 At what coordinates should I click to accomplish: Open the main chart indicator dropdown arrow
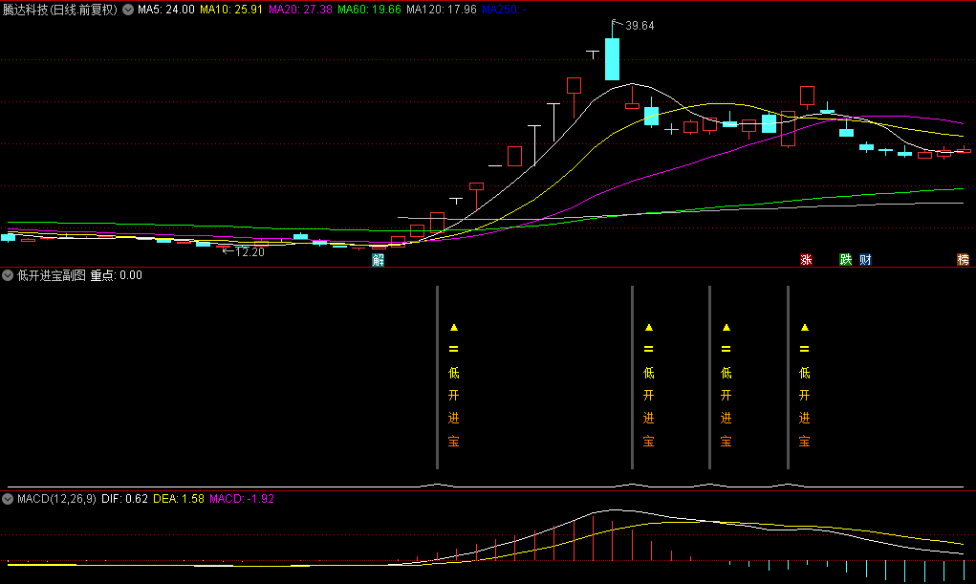(x=127, y=10)
